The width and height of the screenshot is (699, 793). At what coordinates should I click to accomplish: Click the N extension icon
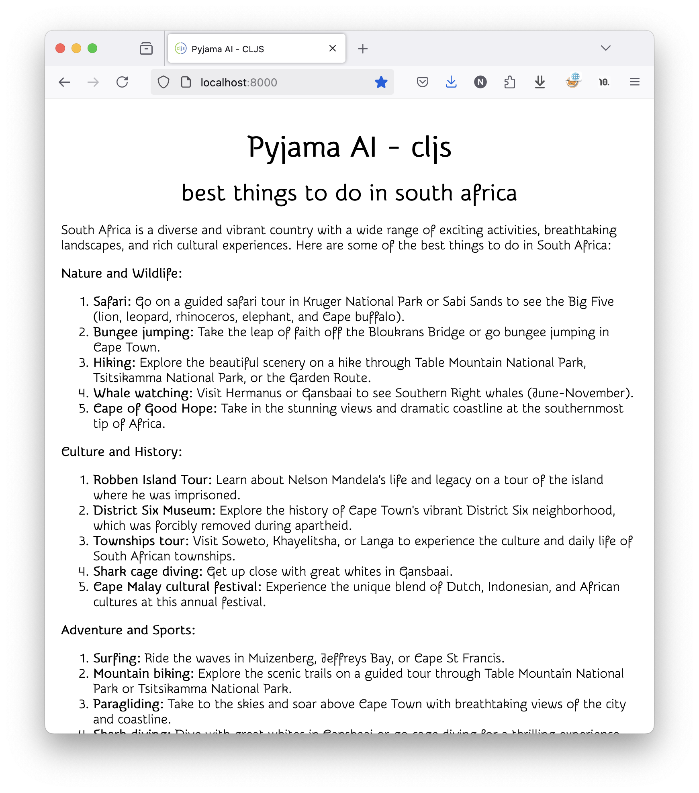pyautogui.click(x=480, y=82)
